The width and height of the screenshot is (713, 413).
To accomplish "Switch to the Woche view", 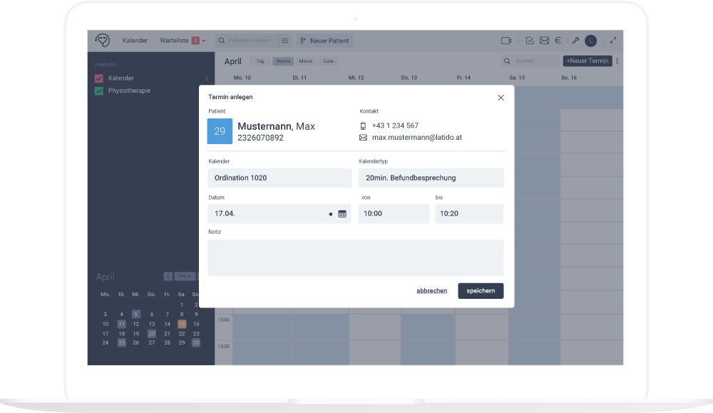I will click(283, 61).
